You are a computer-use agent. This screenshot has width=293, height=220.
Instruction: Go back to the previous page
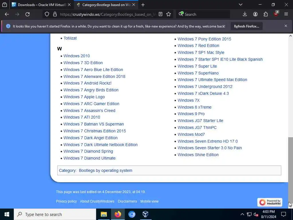(x=7, y=14)
